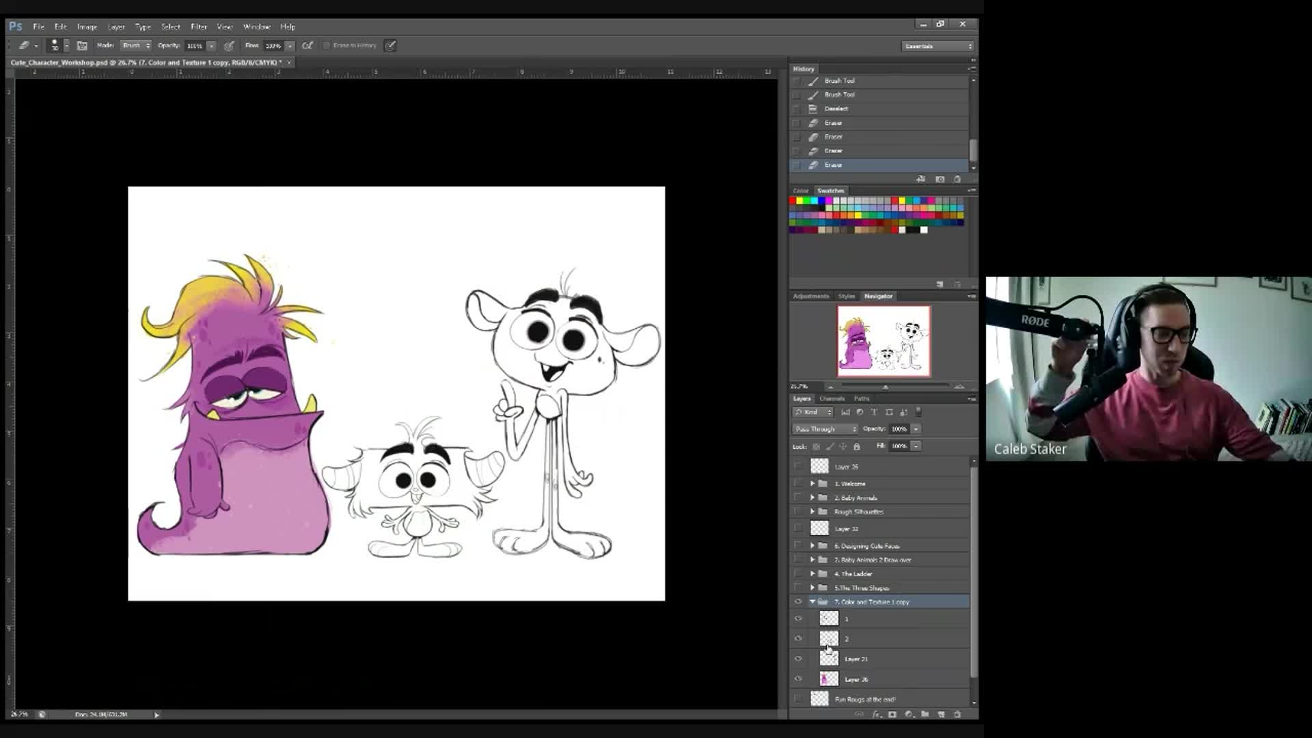This screenshot has width=1312, height=738.
Task: Open the Pass Through blend mode dropdown
Action: 825,429
